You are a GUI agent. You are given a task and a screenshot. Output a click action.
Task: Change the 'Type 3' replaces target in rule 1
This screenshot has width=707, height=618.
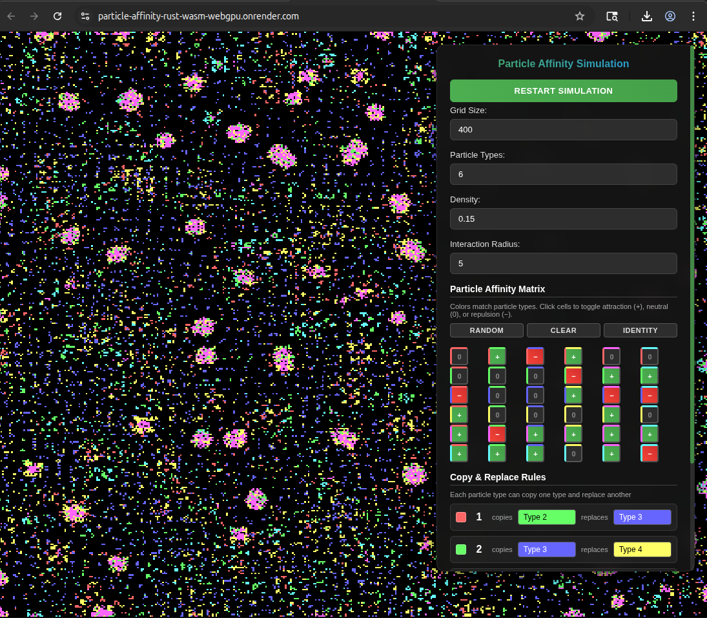coord(642,517)
